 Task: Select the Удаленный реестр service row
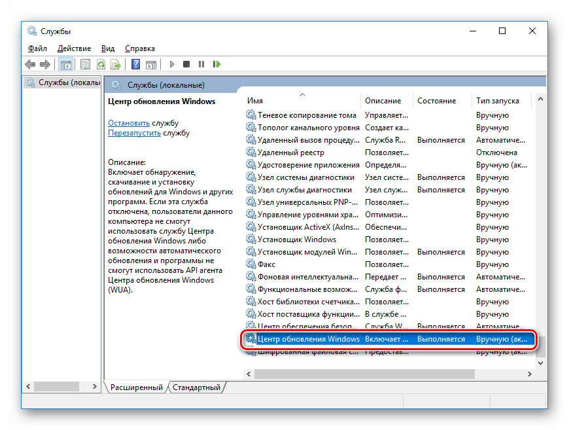coord(290,152)
